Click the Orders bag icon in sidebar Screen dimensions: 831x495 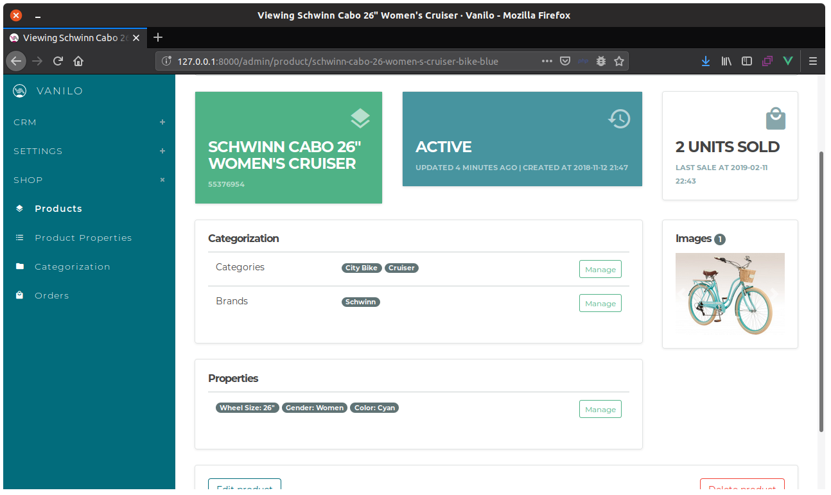click(x=20, y=295)
